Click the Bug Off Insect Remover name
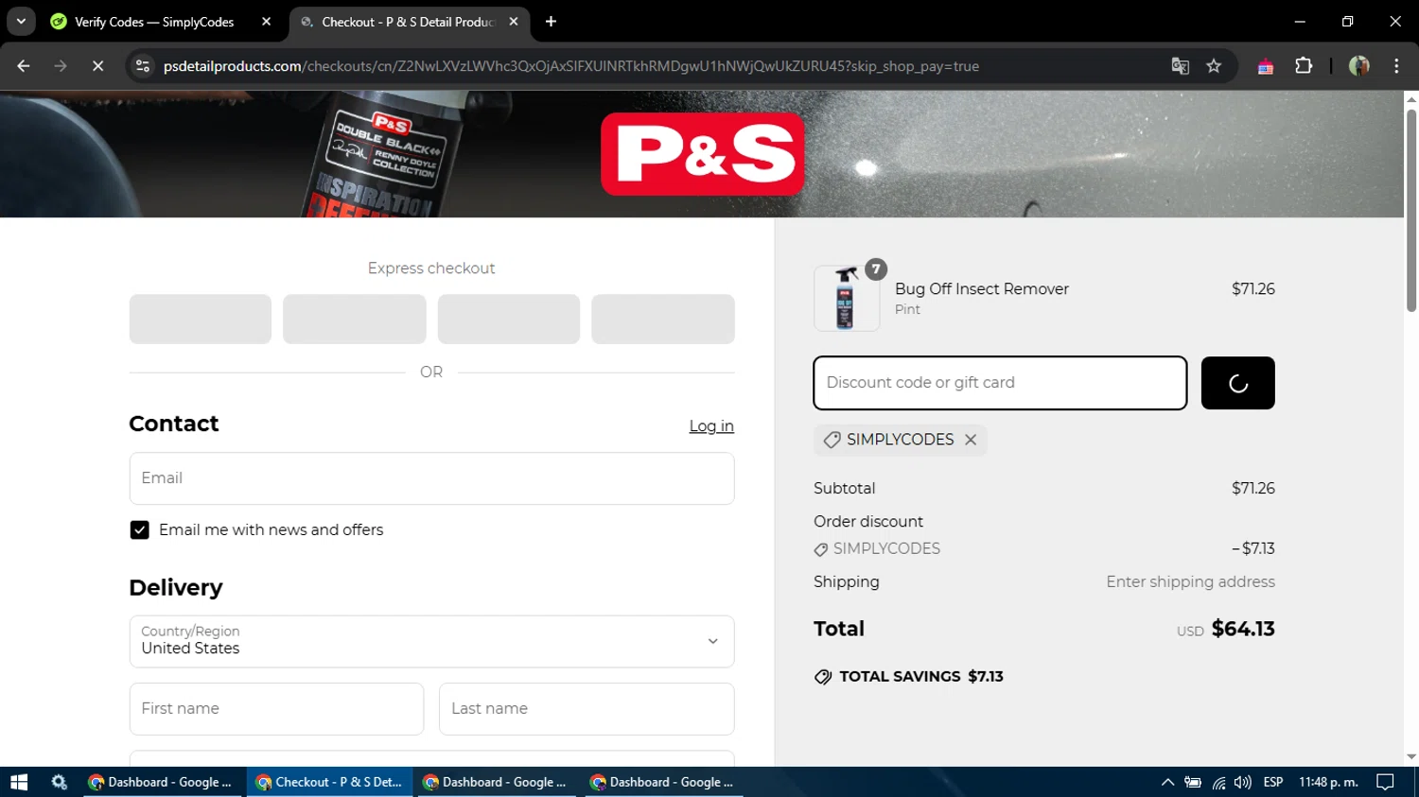The image size is (1419, 797). click(982, 289)
